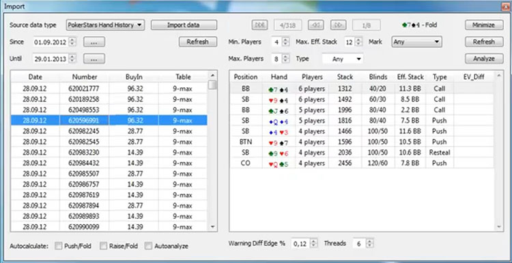Sort tournaments by the Number column header
The image size is (512, 263).
click(x=85, y=77)
